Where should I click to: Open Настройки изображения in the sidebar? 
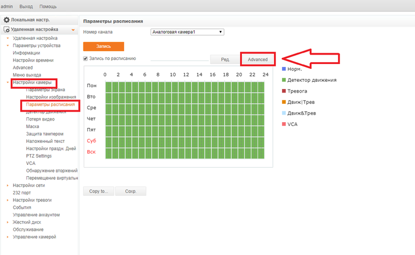pyautogui.click(x=51, y=97)
